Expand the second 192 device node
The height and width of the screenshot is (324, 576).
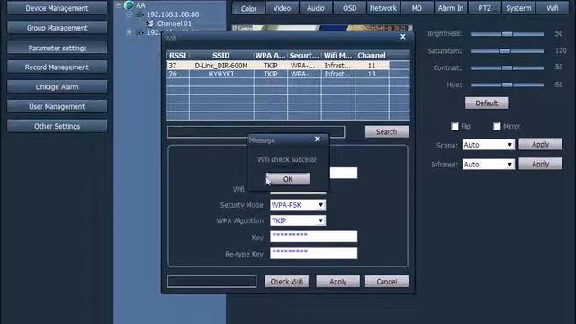pyautogui.click(x=129, y=32)
